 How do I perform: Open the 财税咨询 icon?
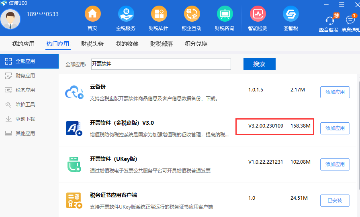[x=225, y=14]
